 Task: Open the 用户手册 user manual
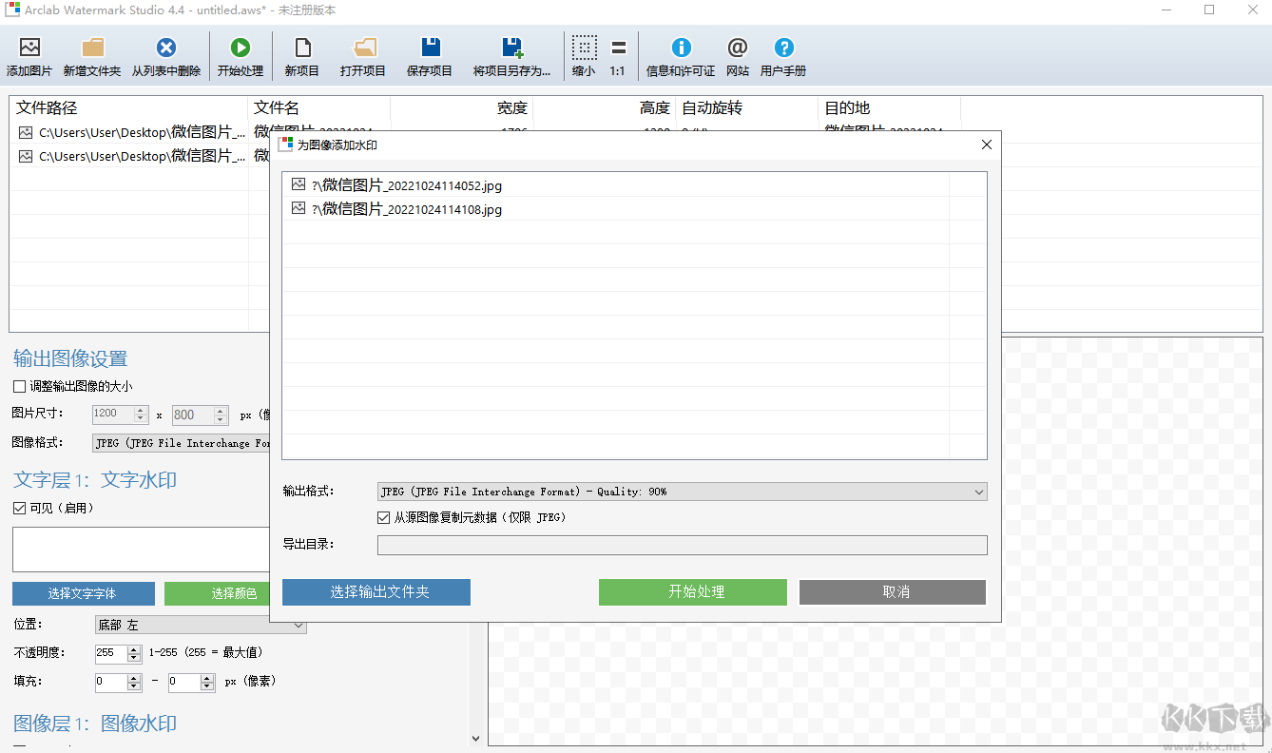coord(783,54)
